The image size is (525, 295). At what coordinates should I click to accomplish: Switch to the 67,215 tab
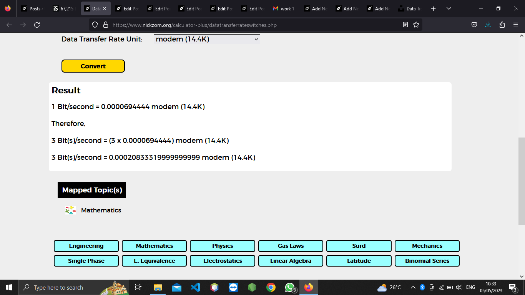point(65,8)
